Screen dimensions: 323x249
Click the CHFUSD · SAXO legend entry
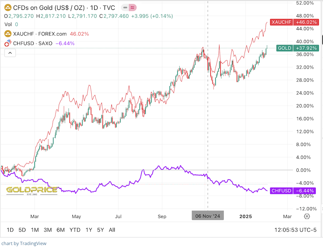coord(33,43)
